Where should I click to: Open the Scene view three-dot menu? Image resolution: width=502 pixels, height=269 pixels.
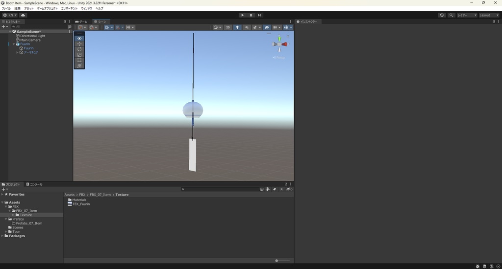pos(290,22)
